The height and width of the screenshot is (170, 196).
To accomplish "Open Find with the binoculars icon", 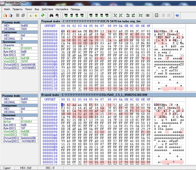I will 52,15.
